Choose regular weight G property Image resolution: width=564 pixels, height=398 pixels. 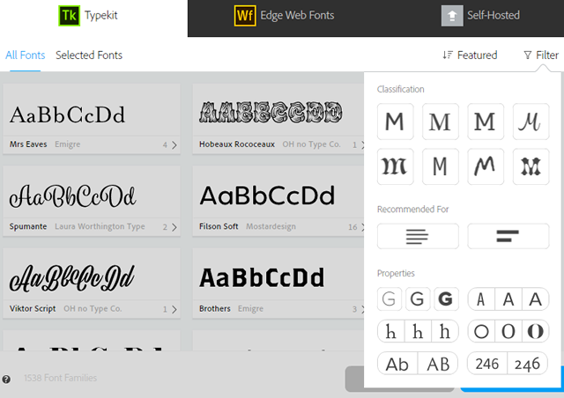coord(418,298)
